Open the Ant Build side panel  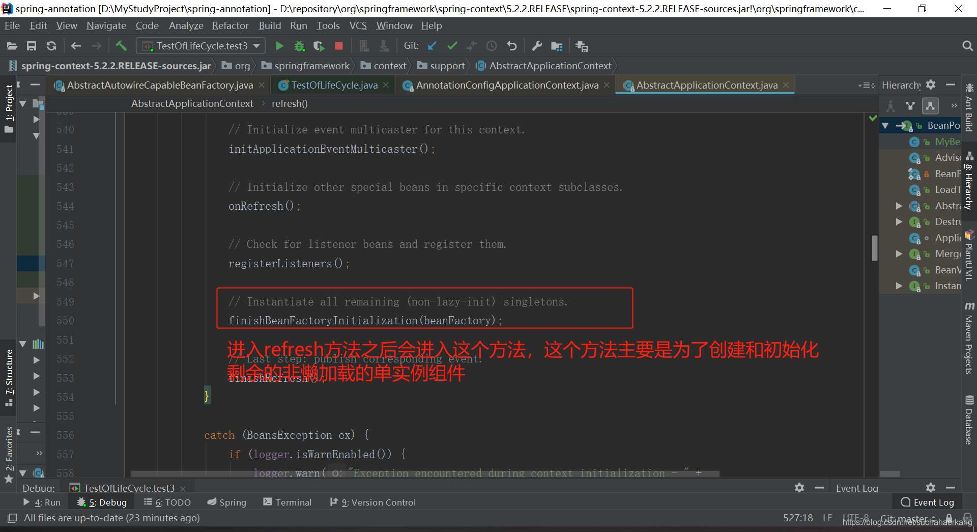(969, 107)
